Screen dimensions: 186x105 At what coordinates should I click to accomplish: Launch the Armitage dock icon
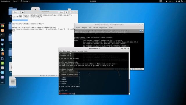pos(2,49)
